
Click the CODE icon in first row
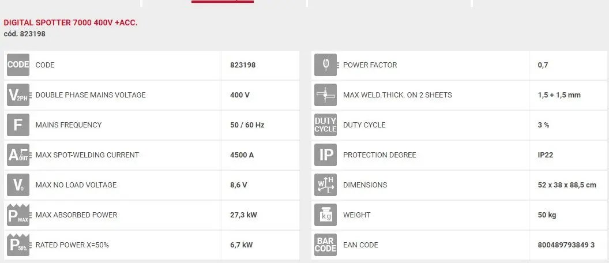(x=18, y=65)
